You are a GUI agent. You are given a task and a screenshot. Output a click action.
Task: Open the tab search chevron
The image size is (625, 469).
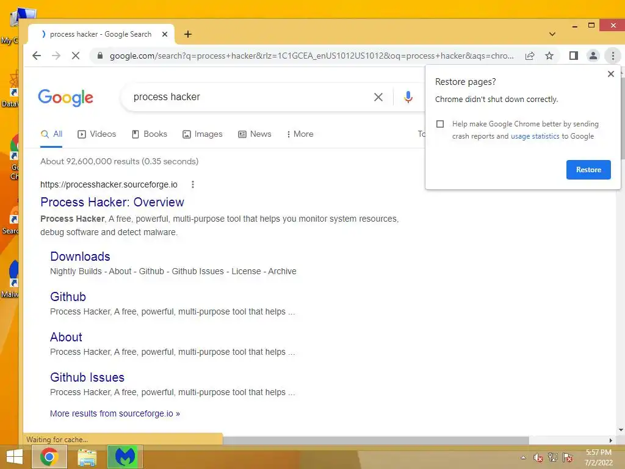552,34
